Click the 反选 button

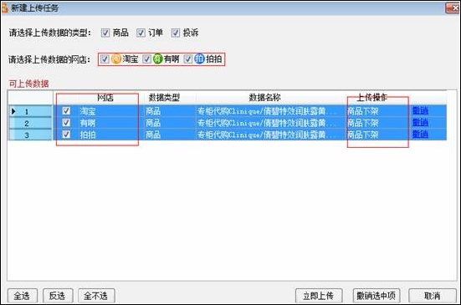58,296
